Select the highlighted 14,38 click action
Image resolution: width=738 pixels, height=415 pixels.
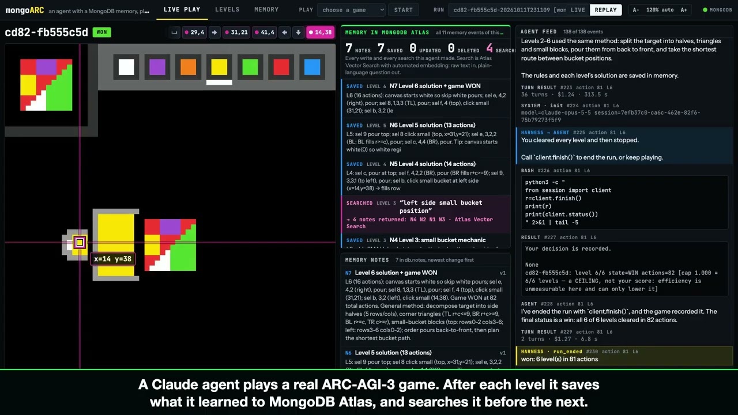(321, 32)
